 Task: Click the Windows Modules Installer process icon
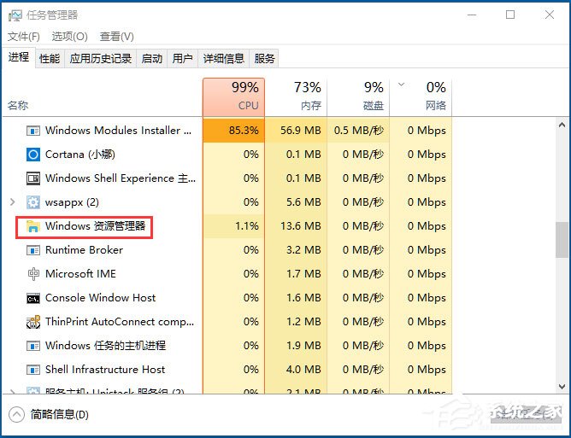tap(33, 131)
